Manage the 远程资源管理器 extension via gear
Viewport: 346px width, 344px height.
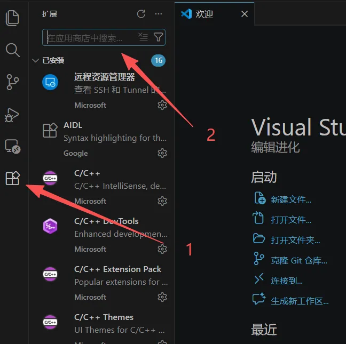point(162,105)
